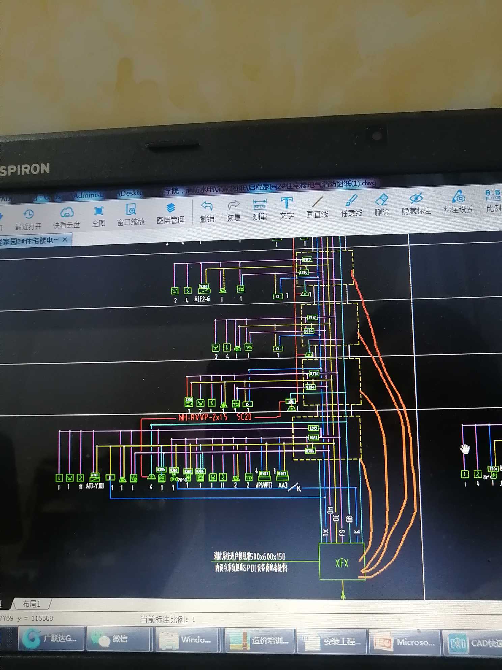Screen dimensions: 502x670
Task: Click the 当前标注比例 status text
Action: click(x=168, y=619)
